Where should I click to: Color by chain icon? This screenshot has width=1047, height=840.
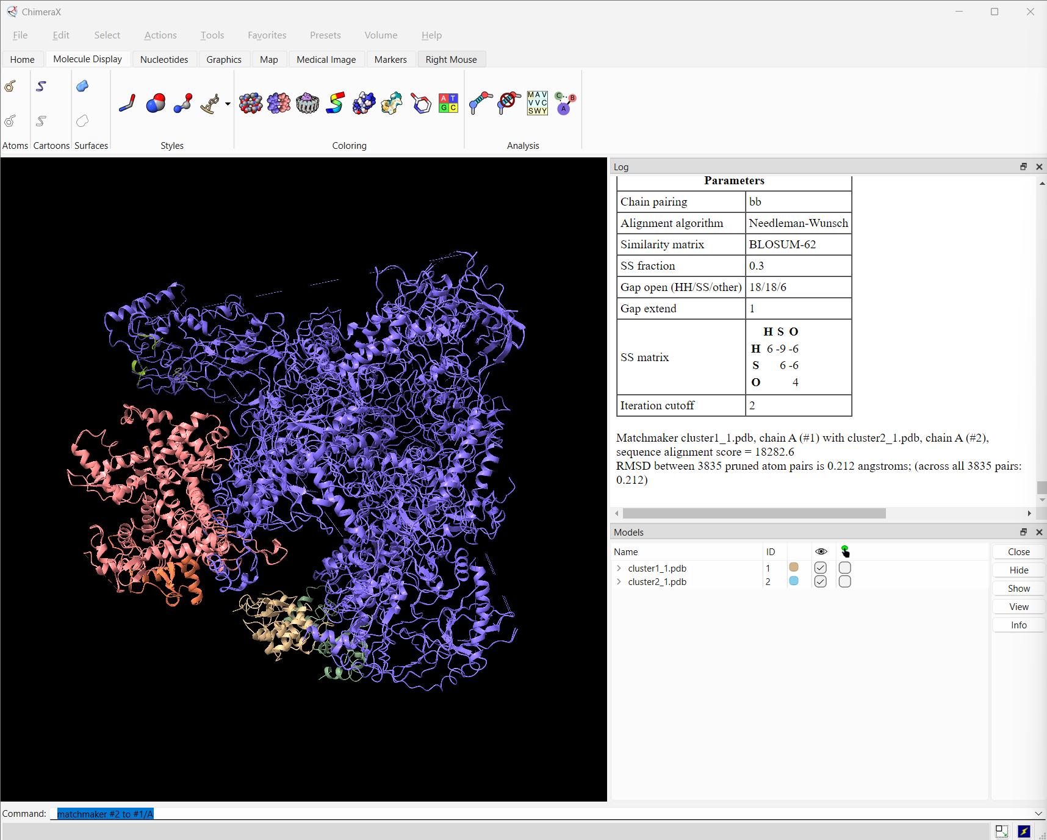(279, 103)
